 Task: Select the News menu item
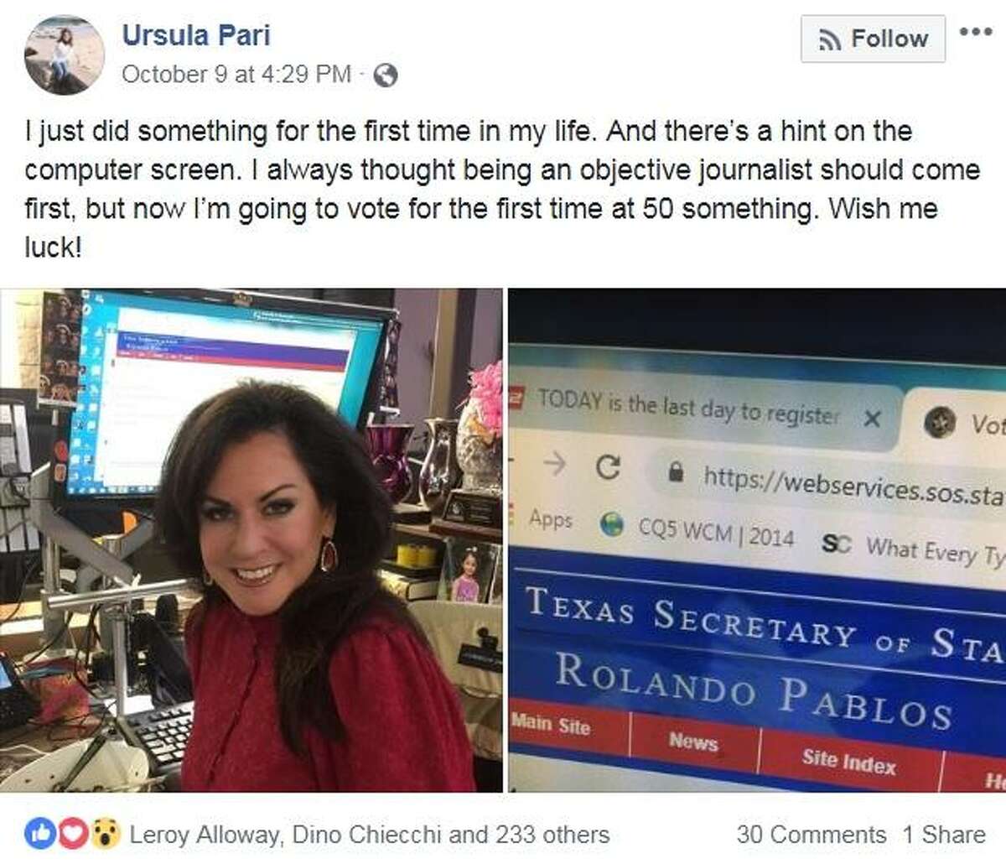693,742
